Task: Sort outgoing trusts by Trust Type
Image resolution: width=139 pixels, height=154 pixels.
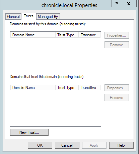Action: pos(67,35)
